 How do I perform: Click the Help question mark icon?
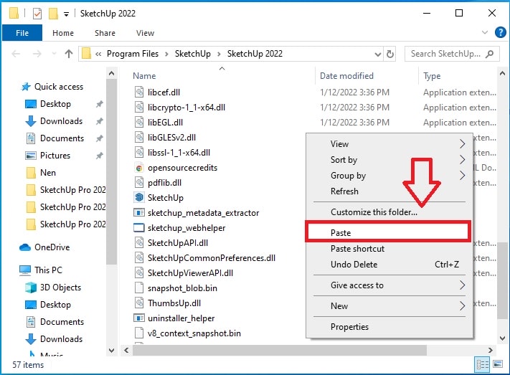(500, 32)
